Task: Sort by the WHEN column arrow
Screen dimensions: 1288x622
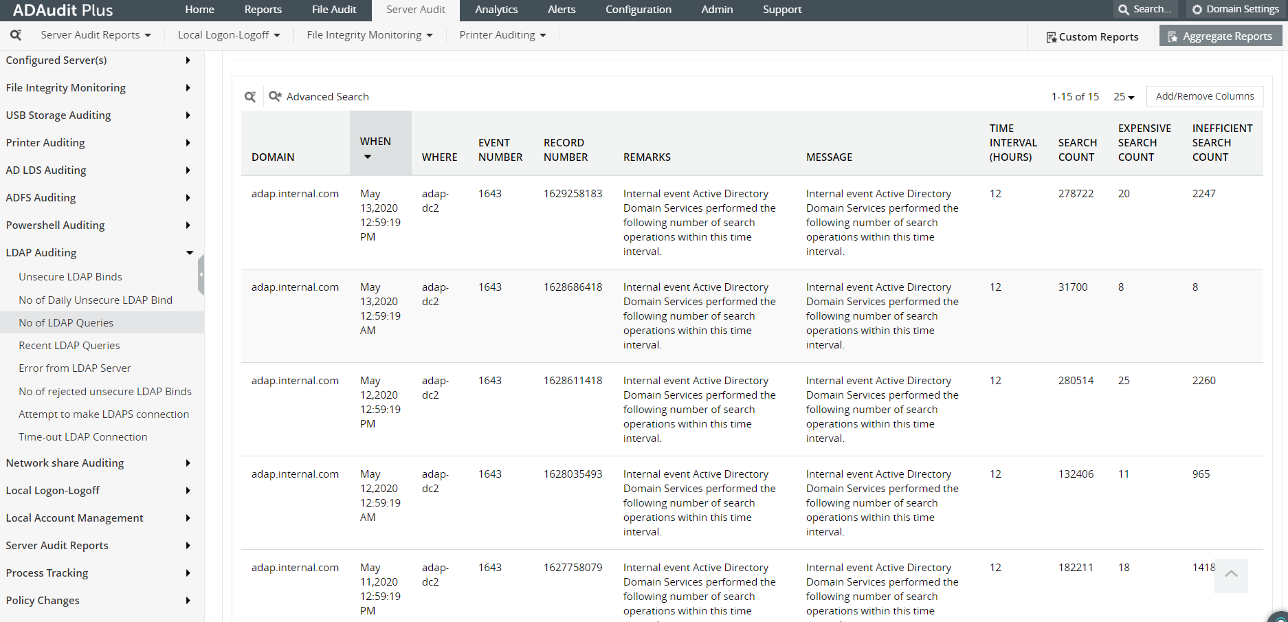Action: 368,157
